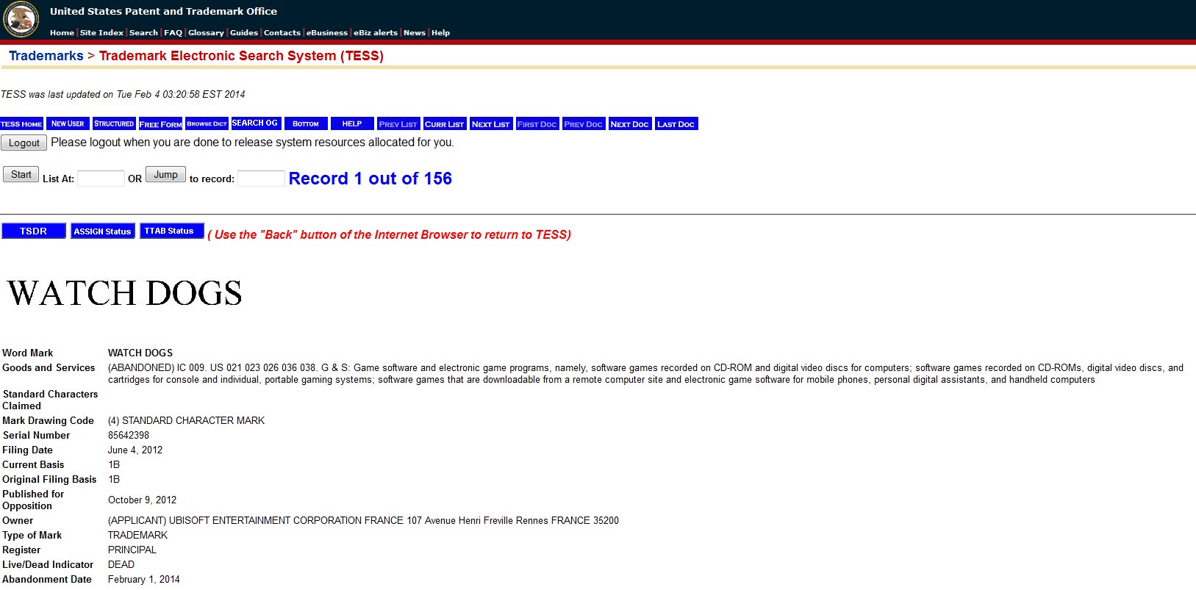Click the PRINCIPAL register value
Screen dimensions: 1196x590
point(132,550)
